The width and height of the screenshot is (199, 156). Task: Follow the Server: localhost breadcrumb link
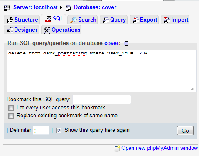pyautogui.click(x=35, y=7)
